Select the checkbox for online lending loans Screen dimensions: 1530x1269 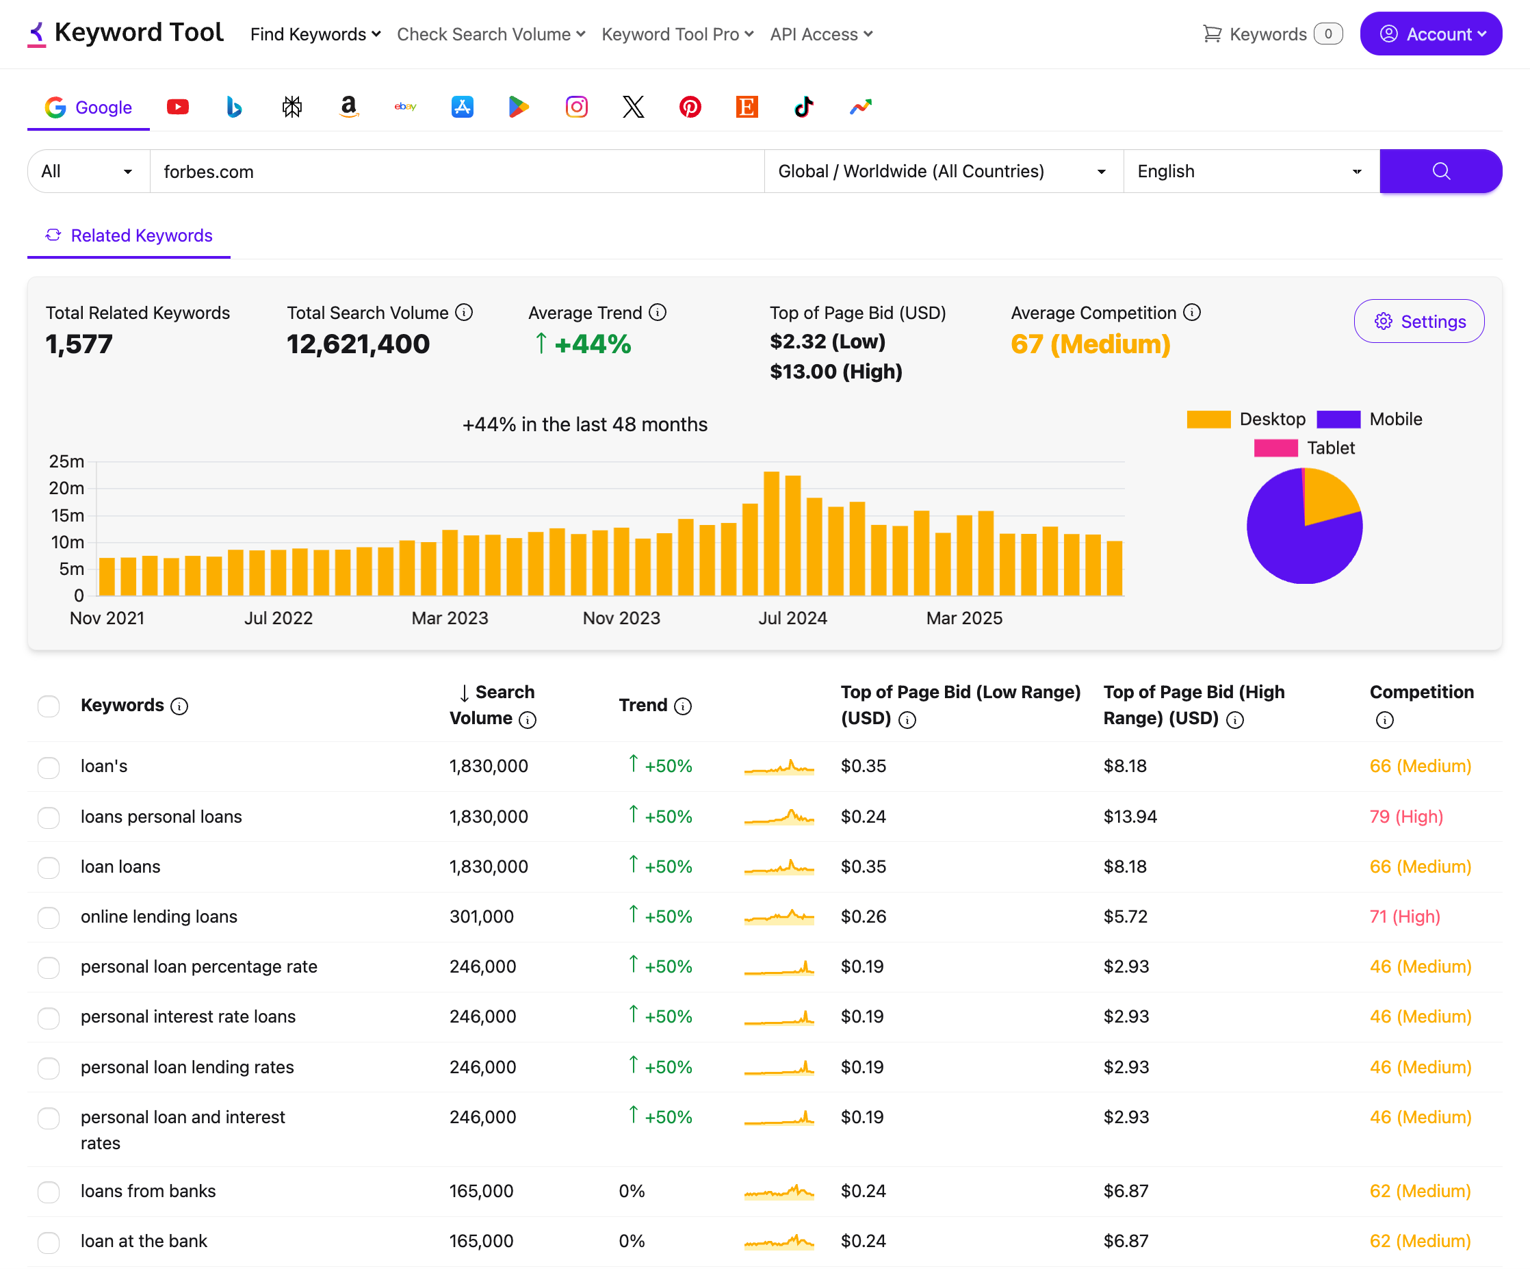coord(48,918)
